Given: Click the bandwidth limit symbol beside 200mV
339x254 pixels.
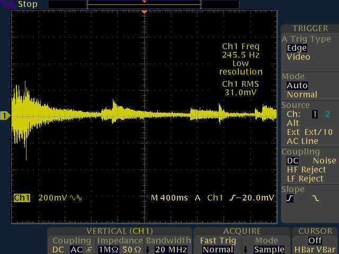Looking at the screenshot, I should 78,198.
